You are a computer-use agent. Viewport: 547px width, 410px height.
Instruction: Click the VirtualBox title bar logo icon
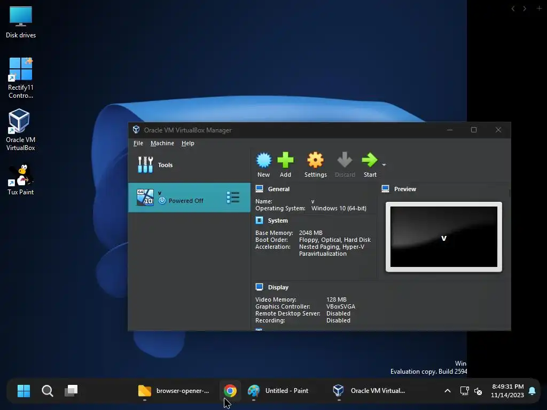click(x=136, y=130)
